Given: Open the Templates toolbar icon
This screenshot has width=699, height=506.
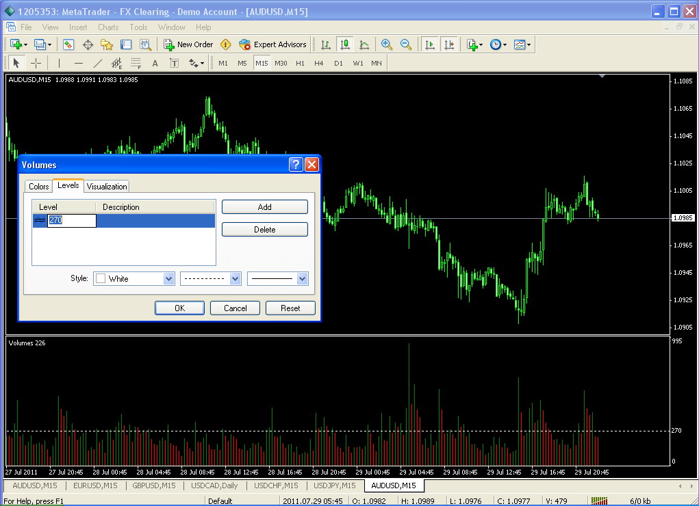Looking at the screenshot, I should tap(520, 44).
